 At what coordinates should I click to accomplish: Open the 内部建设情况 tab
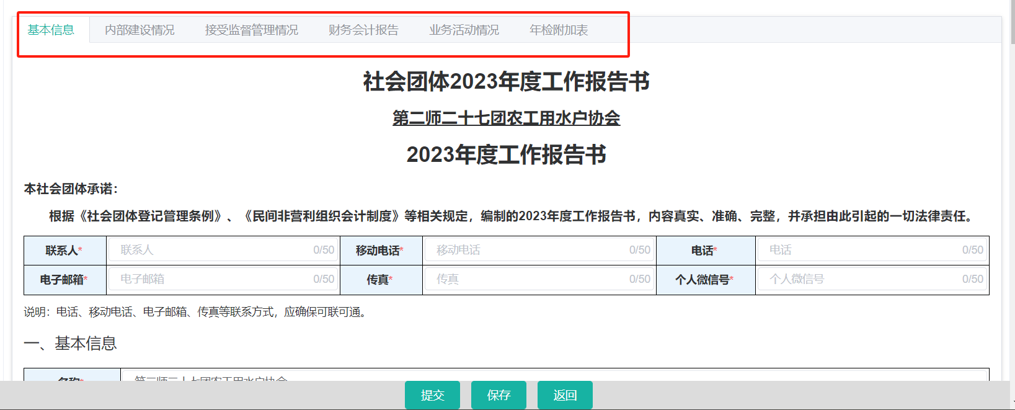(x=140, y=30)
